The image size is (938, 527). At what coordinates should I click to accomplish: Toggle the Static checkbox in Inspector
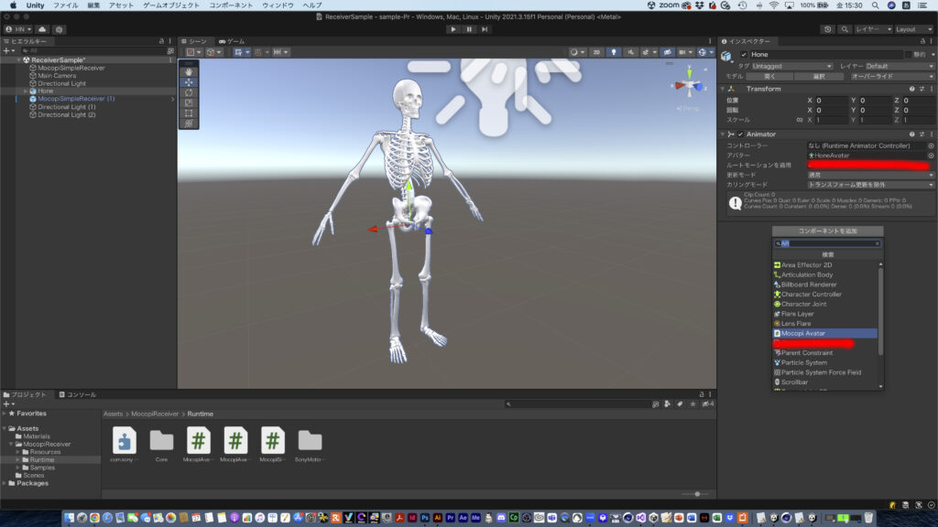[908, 54]
